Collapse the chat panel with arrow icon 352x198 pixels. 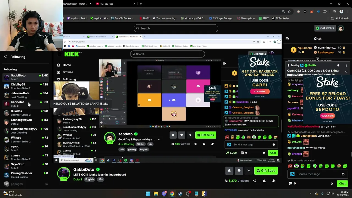pyautogui.click(x=287, y=39)
